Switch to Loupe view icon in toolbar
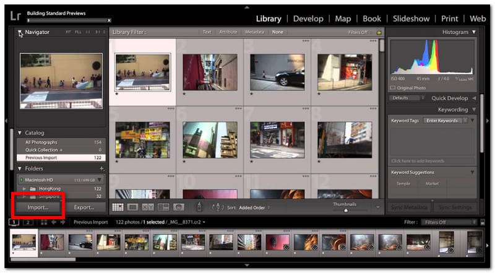 pos(132,207)
